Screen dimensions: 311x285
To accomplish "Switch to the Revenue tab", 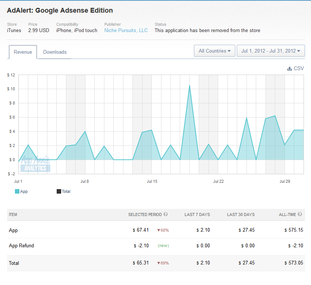I will (x=23, y=52).
